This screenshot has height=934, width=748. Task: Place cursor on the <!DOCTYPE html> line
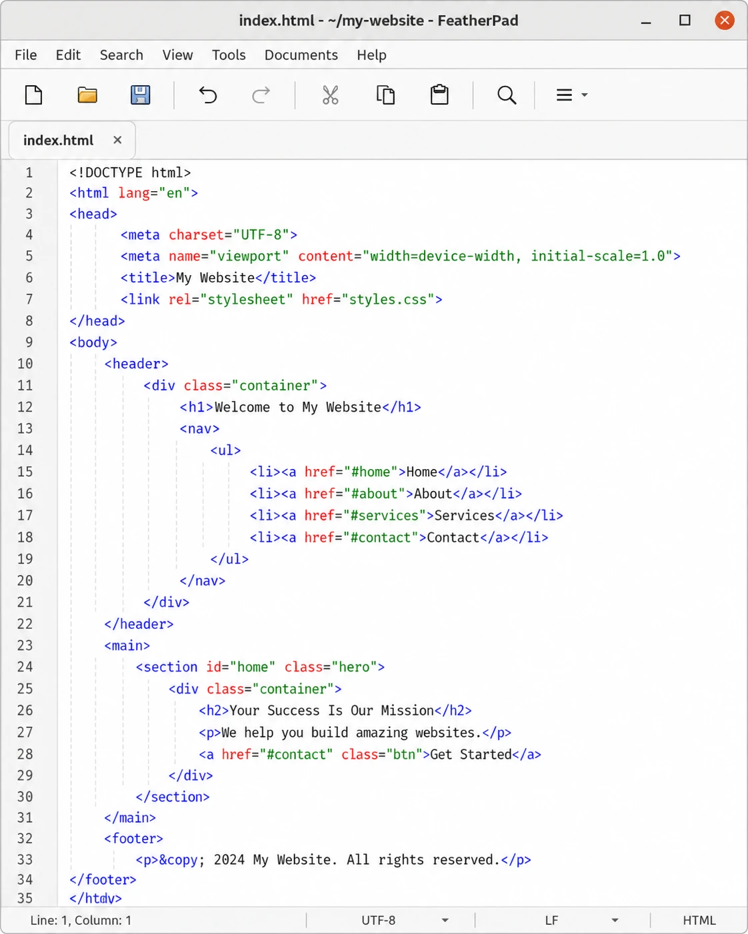tap(130, 173)
